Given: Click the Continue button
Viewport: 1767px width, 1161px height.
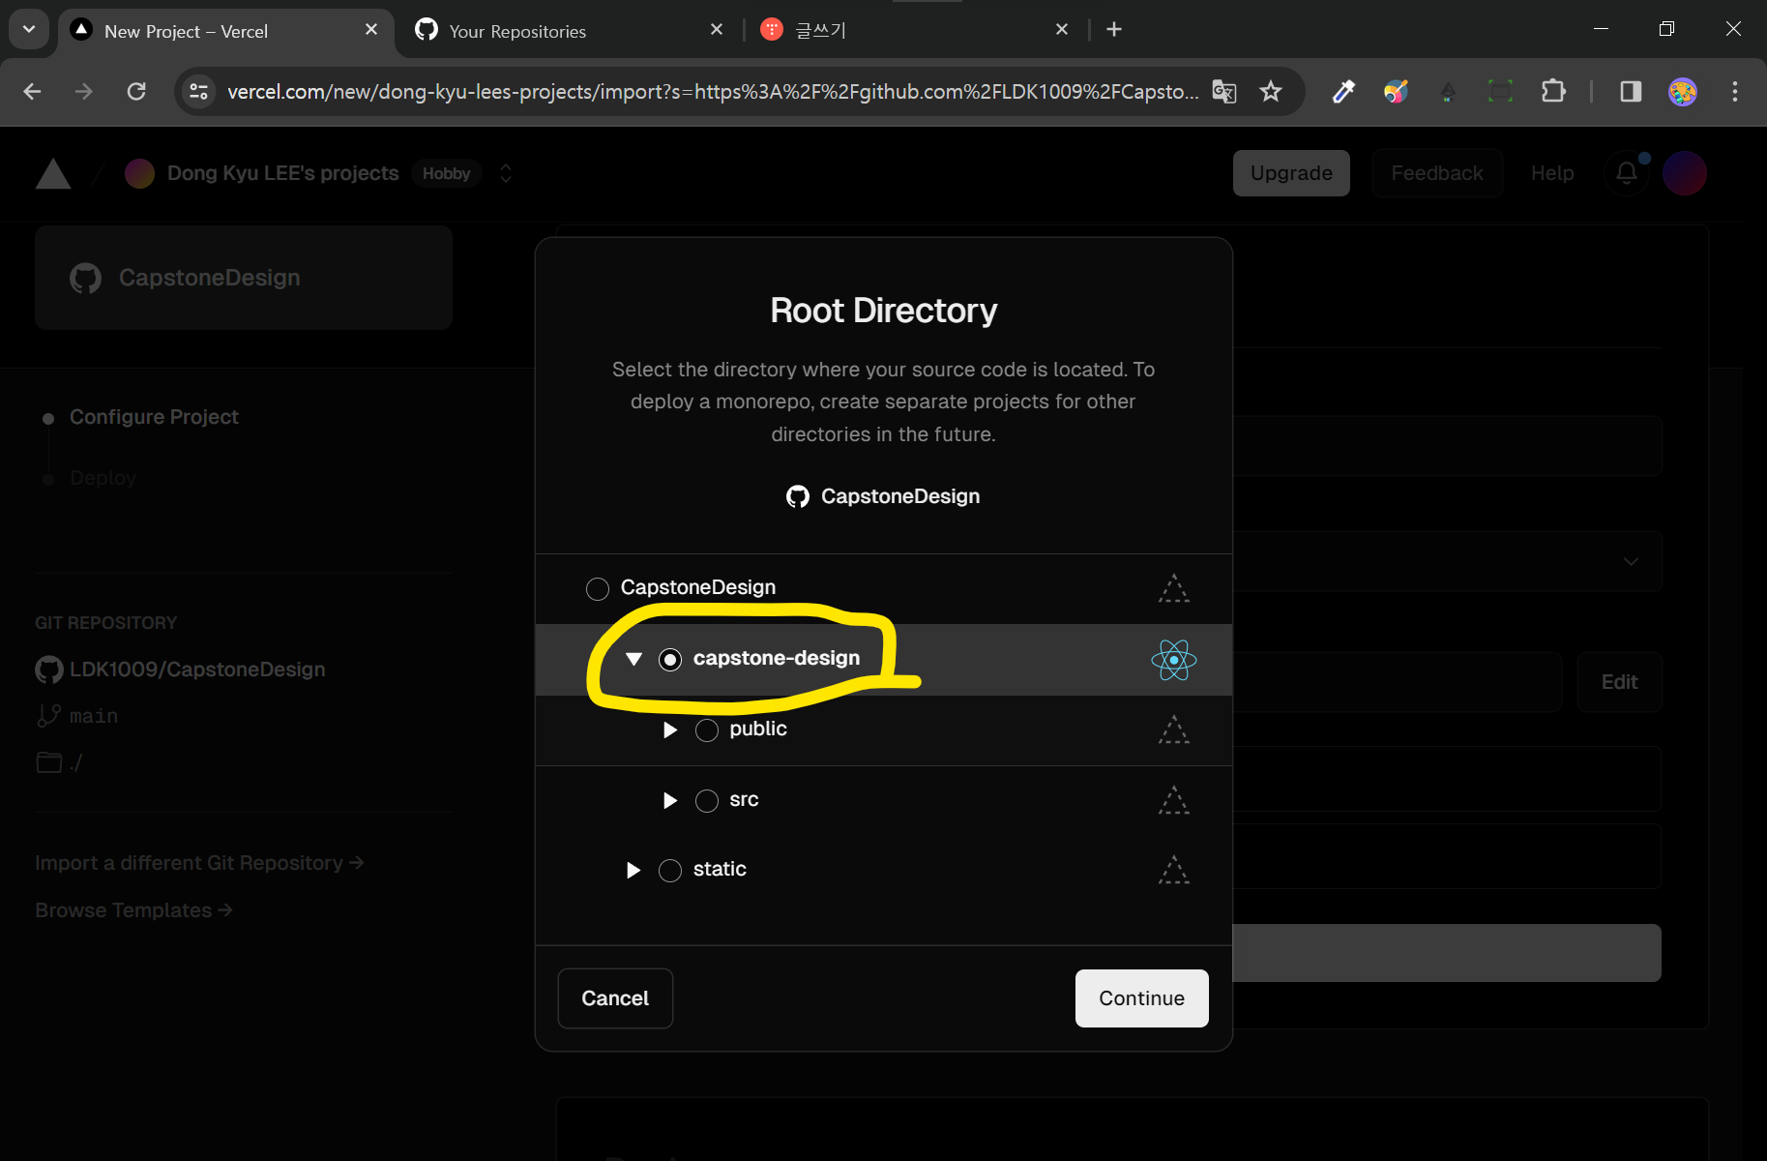Looking at the screenshot, I should pos(1142,998).
